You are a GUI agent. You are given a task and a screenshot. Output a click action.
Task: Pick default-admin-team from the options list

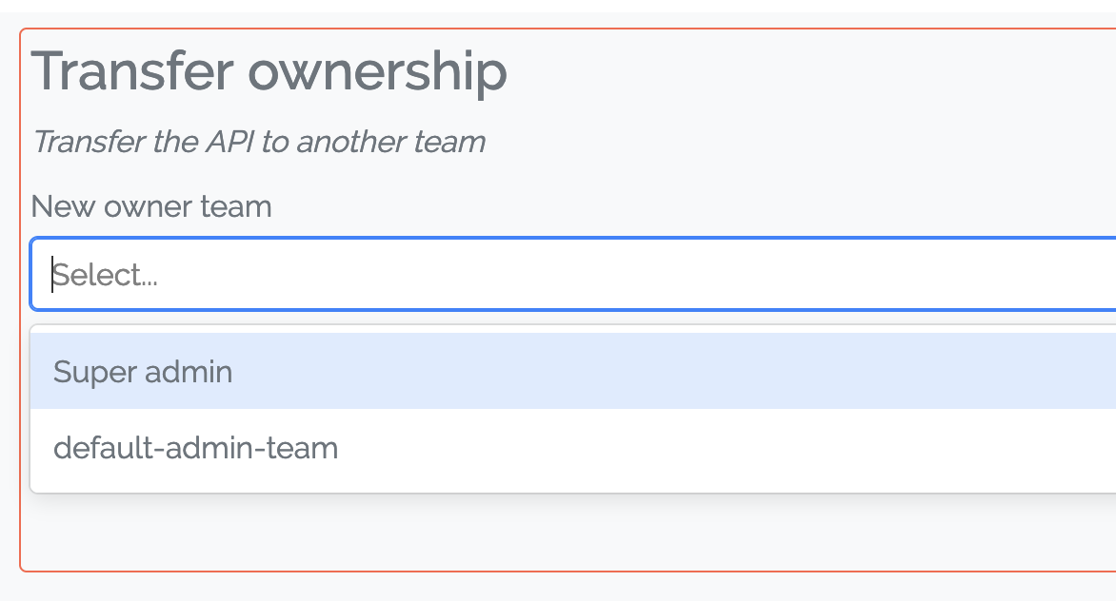196,447
